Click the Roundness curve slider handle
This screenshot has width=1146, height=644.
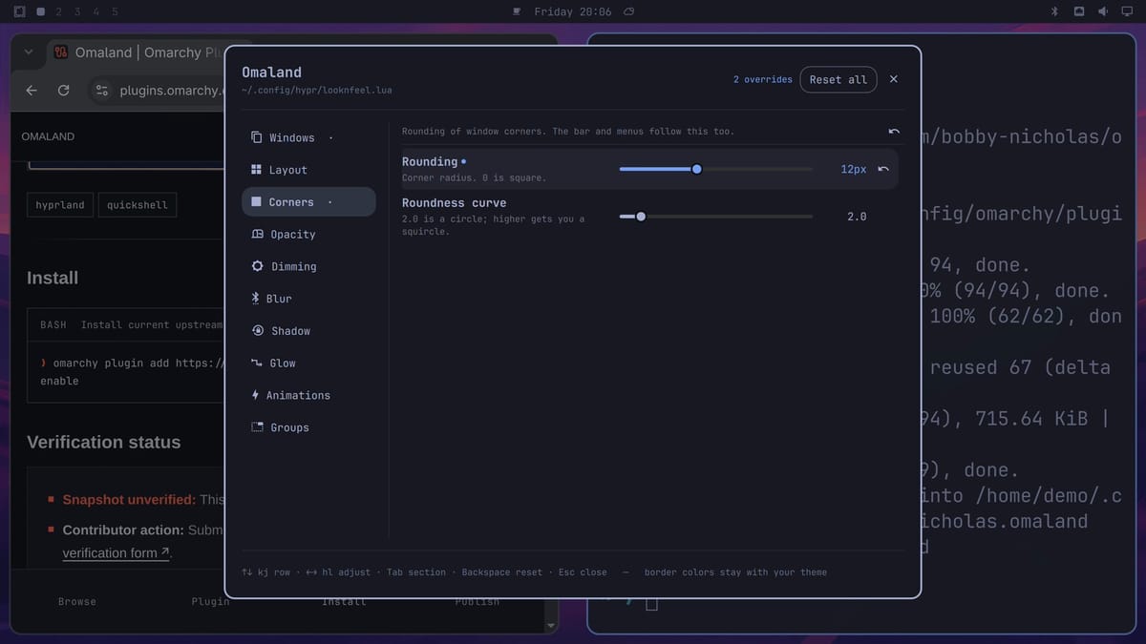pos(641,217)
